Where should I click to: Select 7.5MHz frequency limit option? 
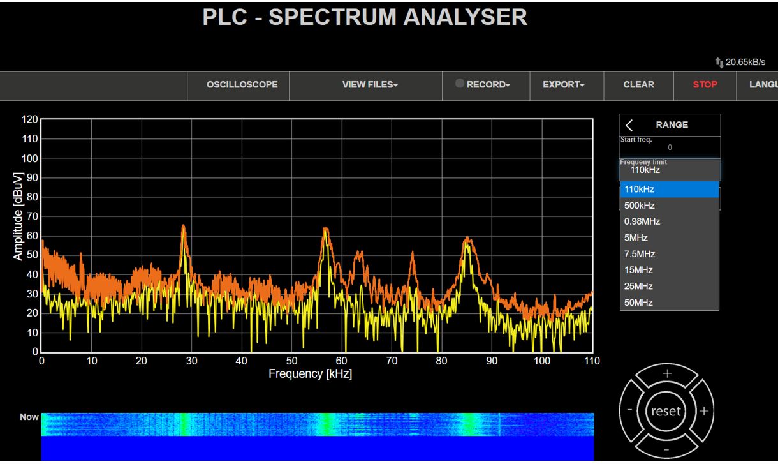pyautogui.click(x=669, y=254)
